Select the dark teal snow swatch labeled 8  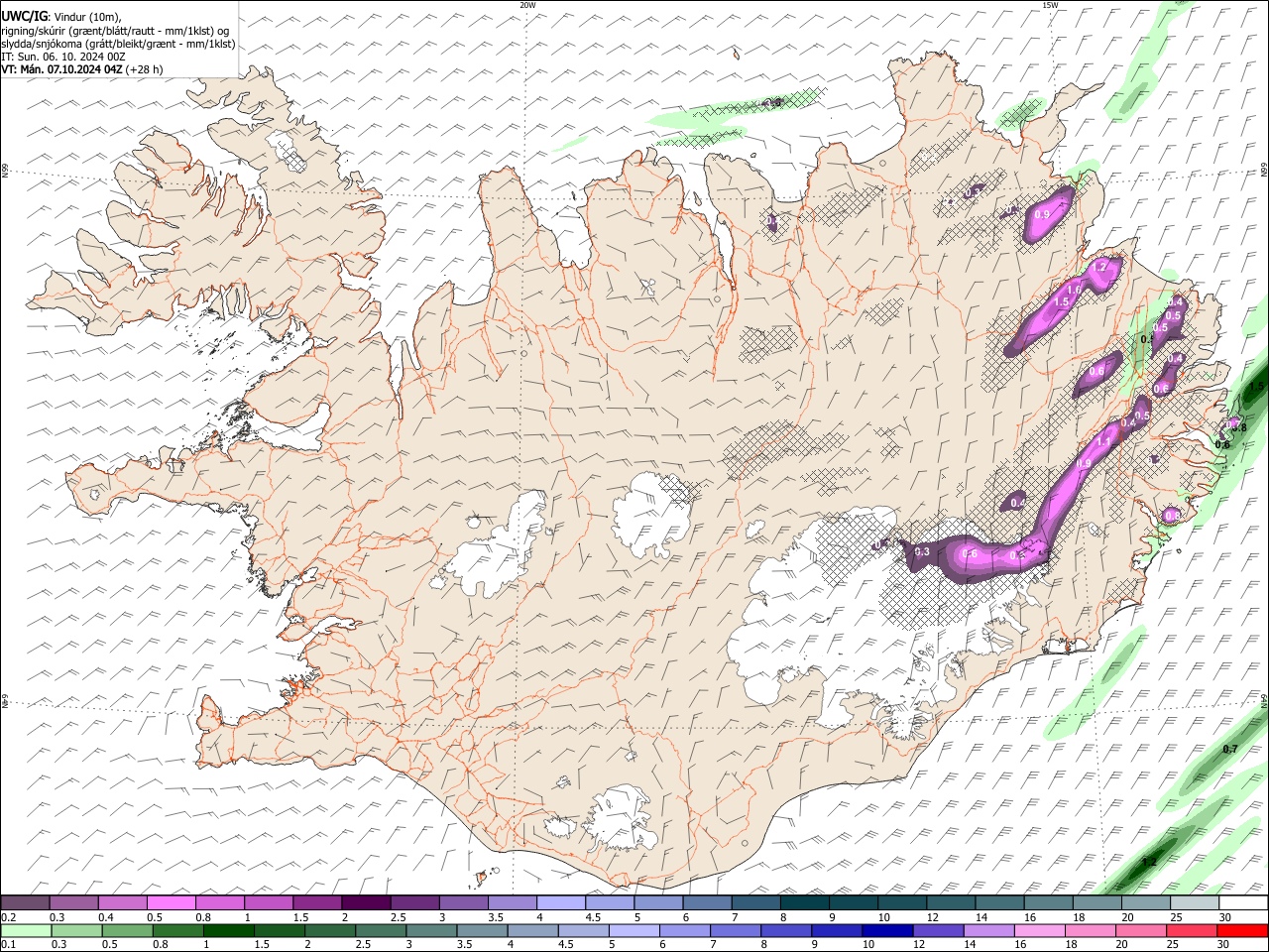pyautogui.click(x=805, y=902)
